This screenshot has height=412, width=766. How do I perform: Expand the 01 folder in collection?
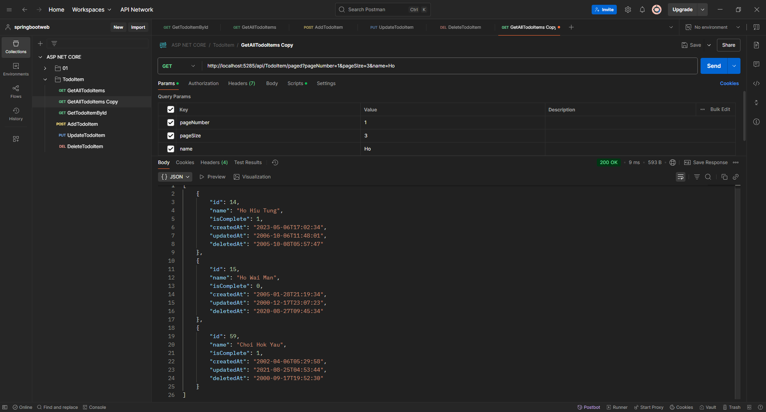[x=45, y=68]
